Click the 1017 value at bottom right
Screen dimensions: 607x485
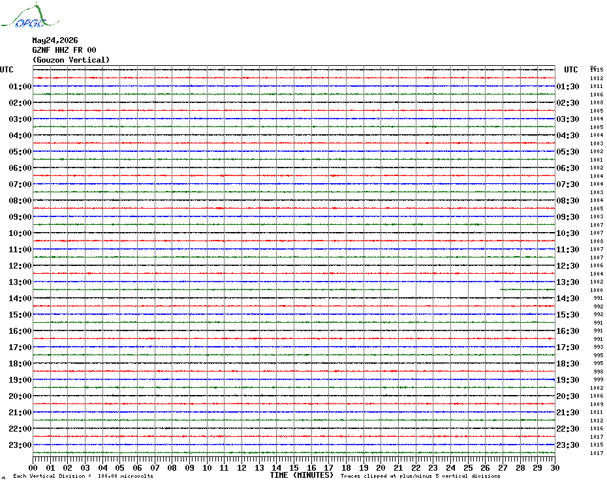point(597,453)
